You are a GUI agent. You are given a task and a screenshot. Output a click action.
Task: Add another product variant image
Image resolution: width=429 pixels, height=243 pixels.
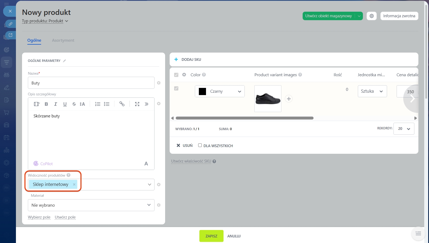tap(289, 99)
